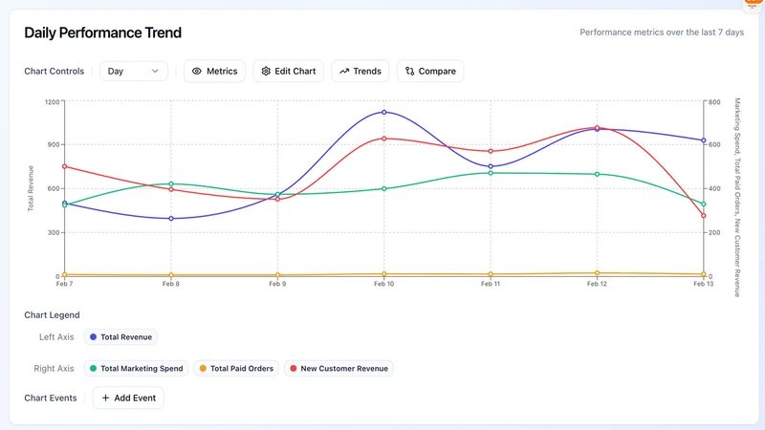
Task: Click the Compare button
Action: 430,71
